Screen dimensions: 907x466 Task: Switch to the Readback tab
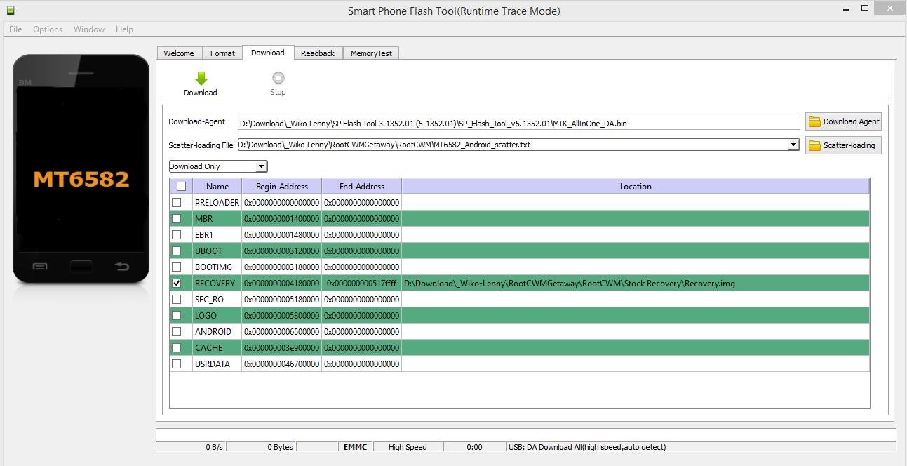click(318, 53)
